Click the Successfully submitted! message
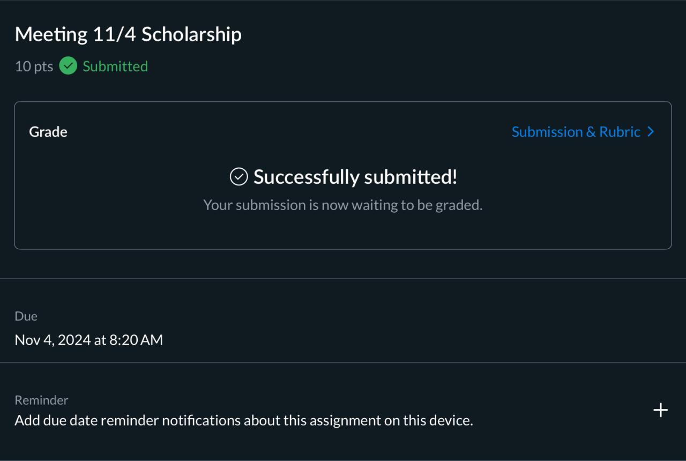 (355, 176)
